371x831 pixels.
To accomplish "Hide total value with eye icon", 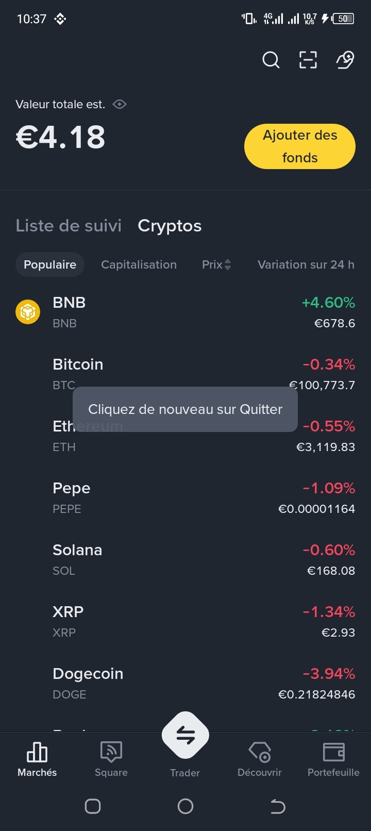I will [x=120, y=104].
